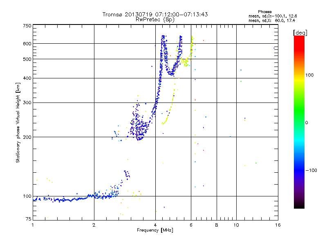Click x-axis tick label '4'

point(155,225)
